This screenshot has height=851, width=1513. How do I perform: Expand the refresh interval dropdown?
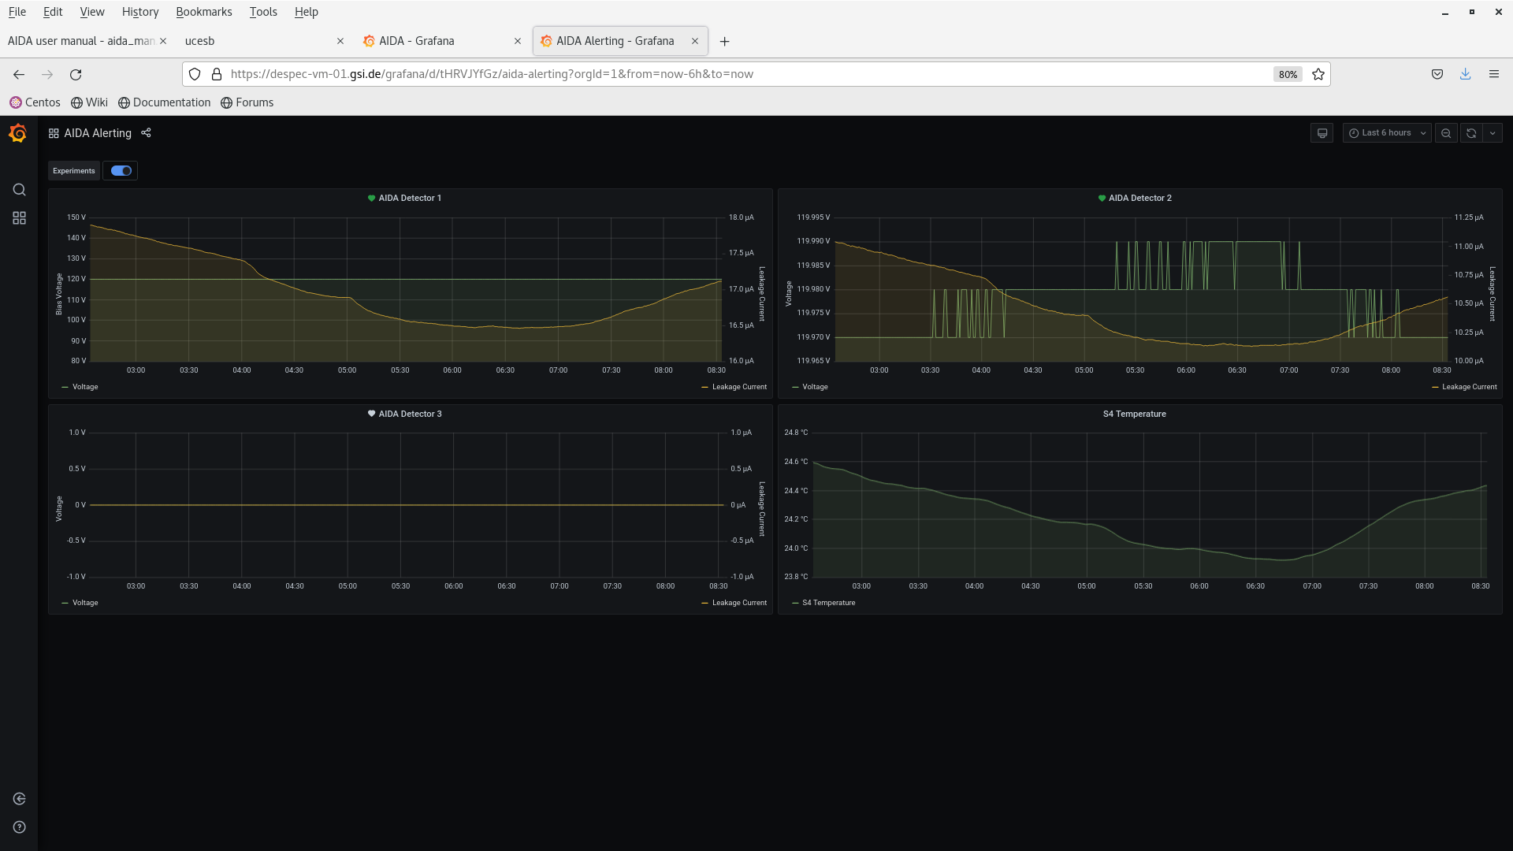pos(1493,133)
